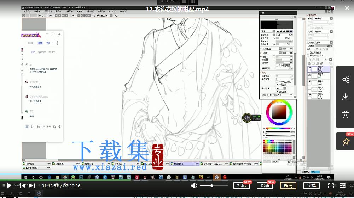Image resolution: width=354 pixels, height=198 pixels.
Task: Open the 编辑 menu in SAI
Action: pos(38,11)
